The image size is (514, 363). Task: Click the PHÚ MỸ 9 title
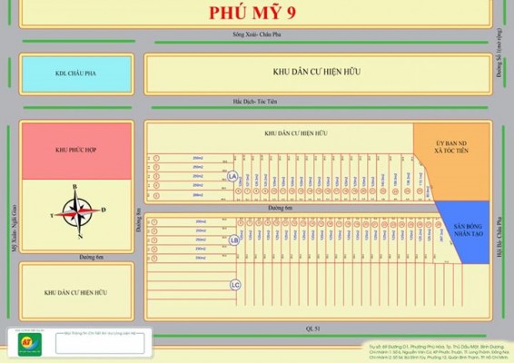click(252, 13)
